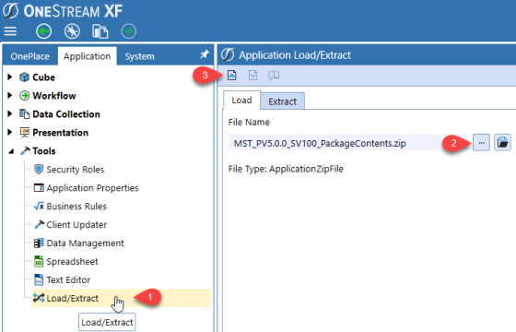Switch to the OnePlace tab

tap(29, 56)
